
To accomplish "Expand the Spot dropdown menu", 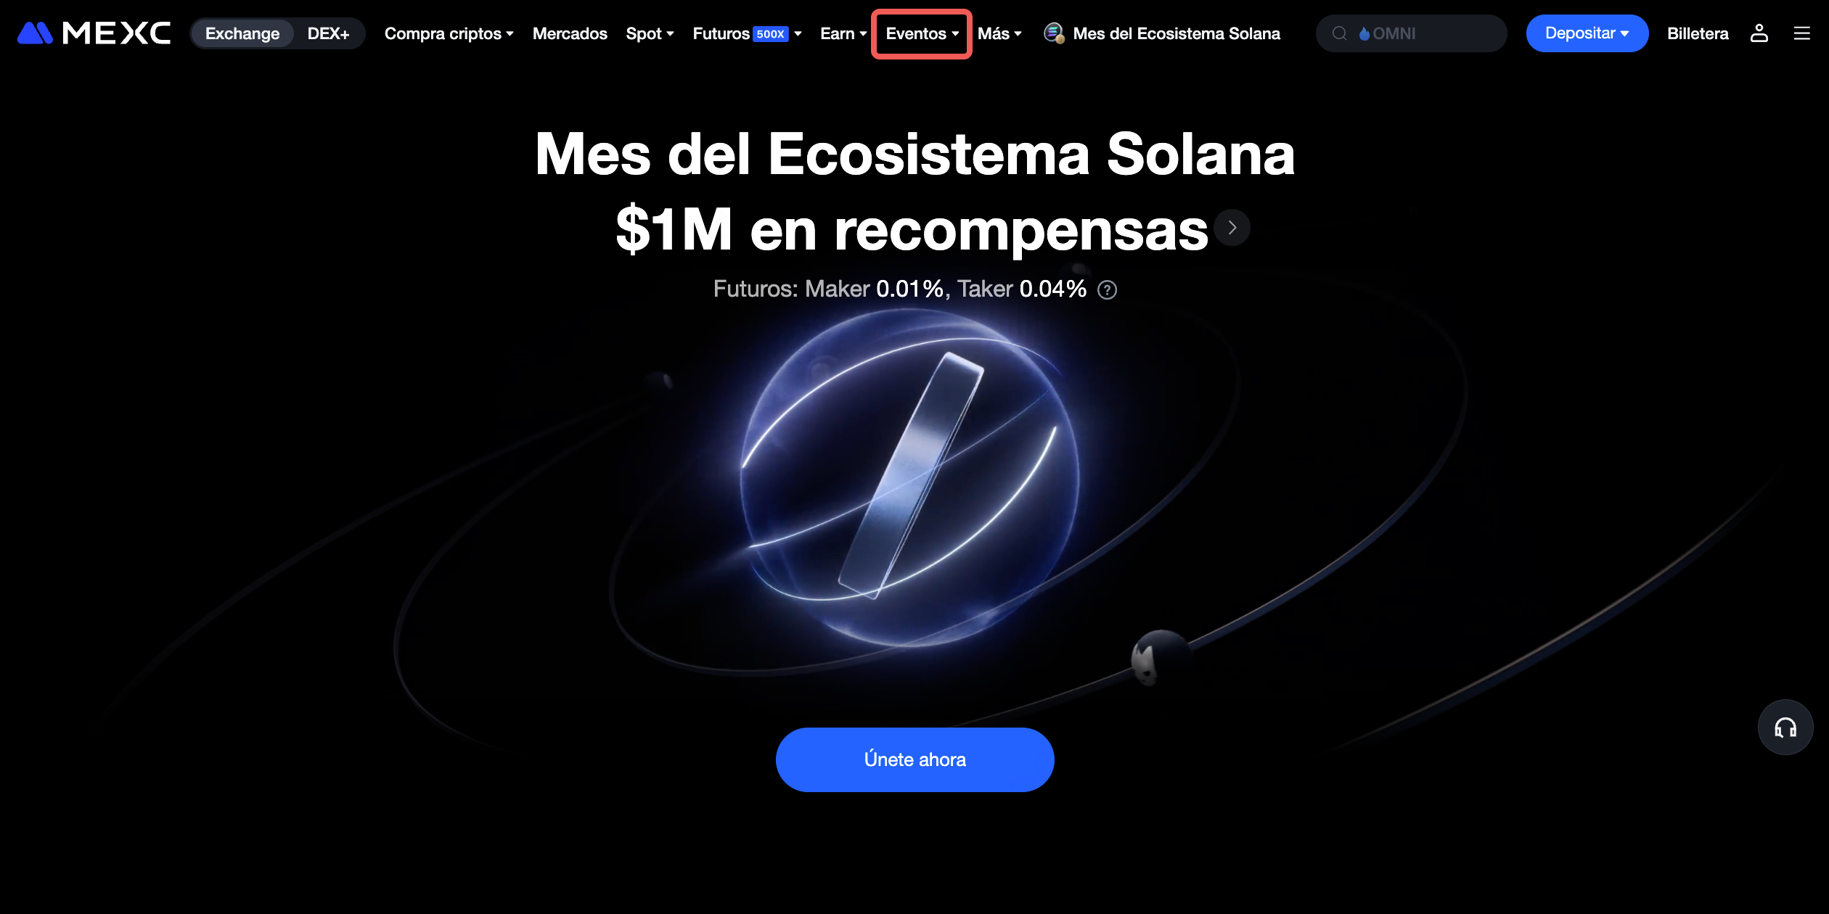I will [x=650, y=33].
